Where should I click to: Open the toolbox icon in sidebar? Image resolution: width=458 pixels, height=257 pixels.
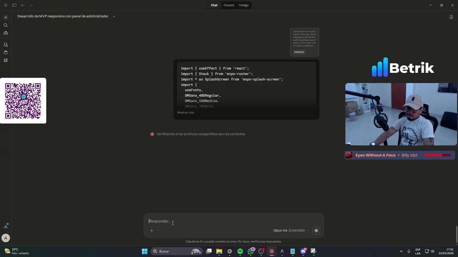[5, 33]
